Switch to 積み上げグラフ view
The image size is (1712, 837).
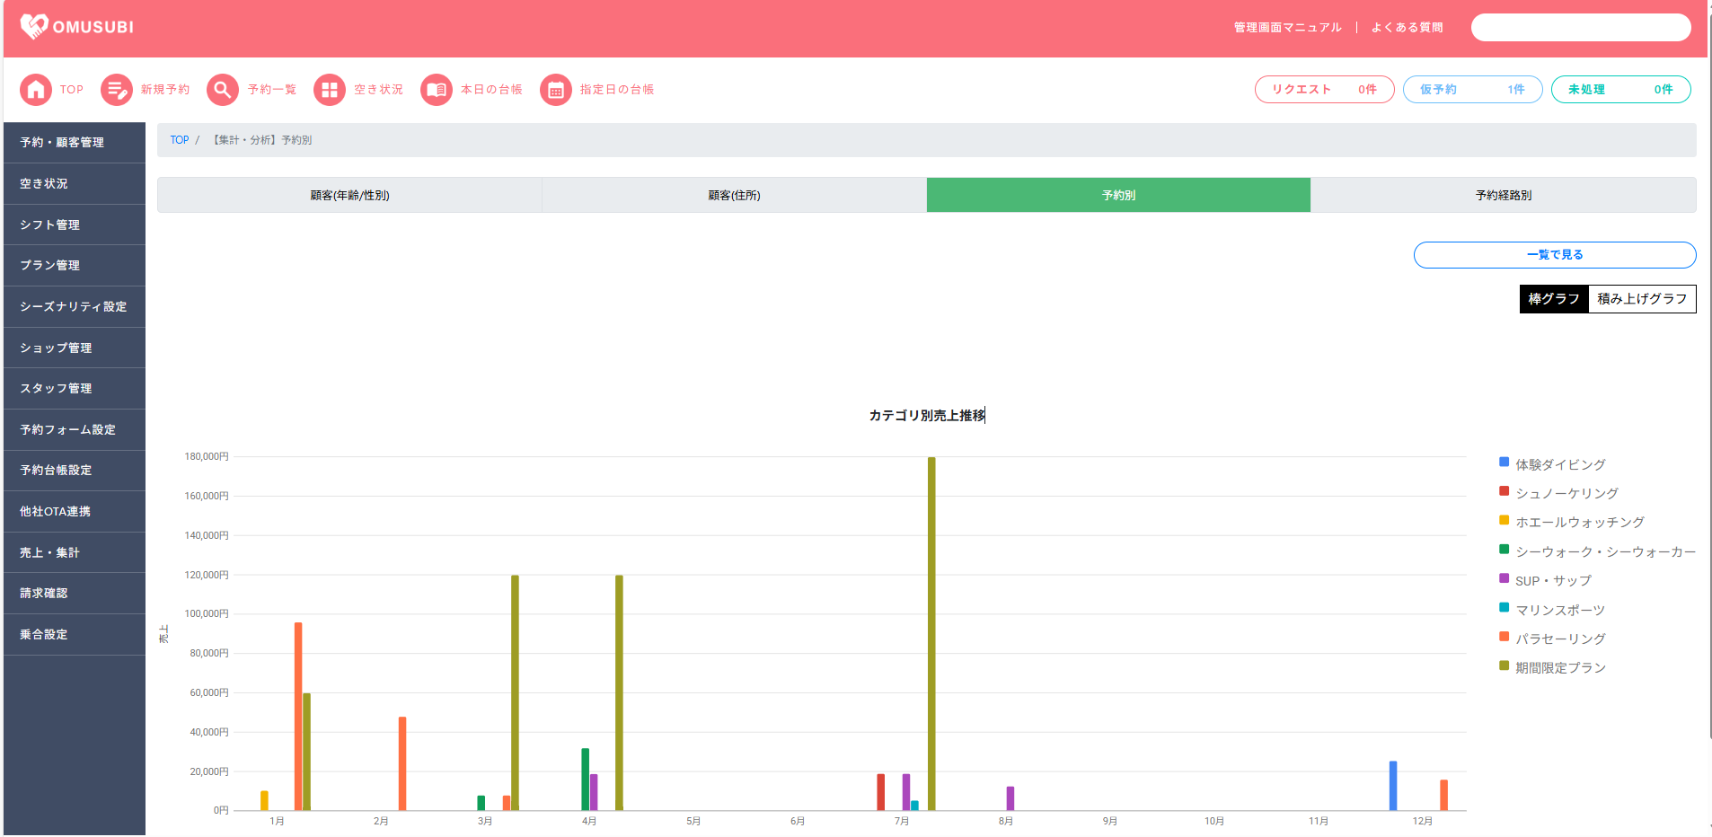1642,299
